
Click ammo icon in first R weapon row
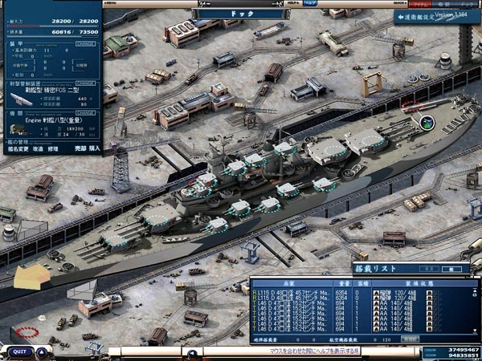click(x=377, y=290)
